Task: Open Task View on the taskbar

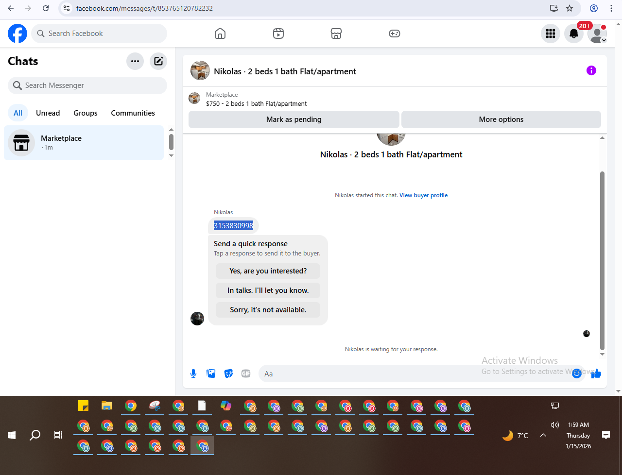Action: [x=58, y=435]
